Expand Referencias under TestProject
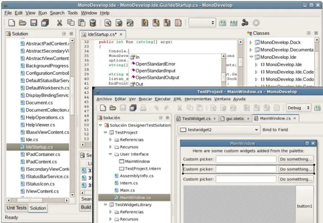Screen dimensions: 323x223 [110, 139]
